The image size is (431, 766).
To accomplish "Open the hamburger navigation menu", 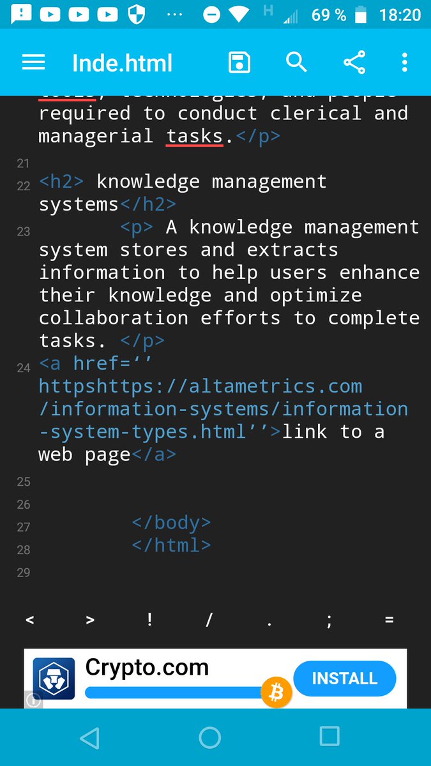I will 33,63.
